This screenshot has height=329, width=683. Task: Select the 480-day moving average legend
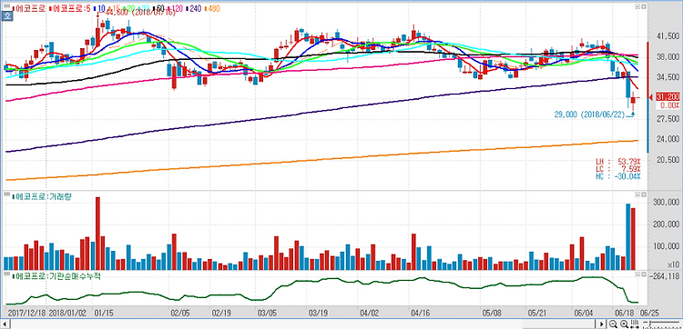click(x=212, y=9)
